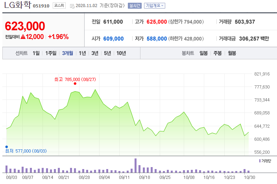Click the 09/18 date axis label

tap(144, 177)
